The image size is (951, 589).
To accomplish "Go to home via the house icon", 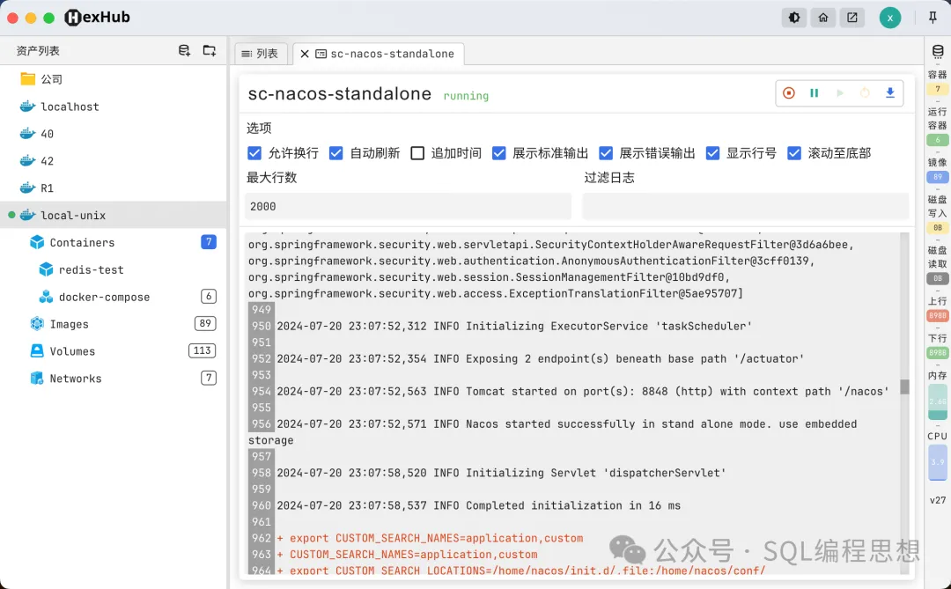I will [x=823, y=18].
